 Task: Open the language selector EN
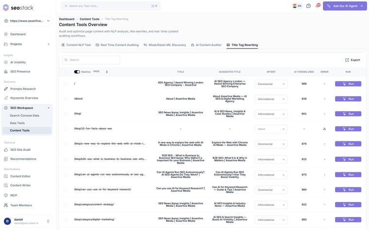click(297, 6)
